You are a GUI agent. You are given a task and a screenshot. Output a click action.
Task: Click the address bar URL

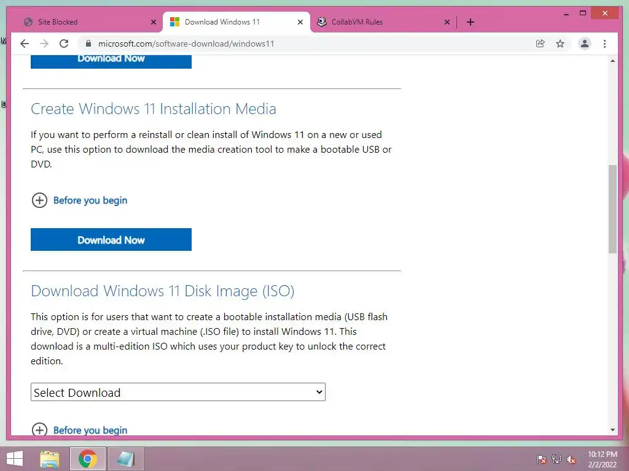point(186,44)
